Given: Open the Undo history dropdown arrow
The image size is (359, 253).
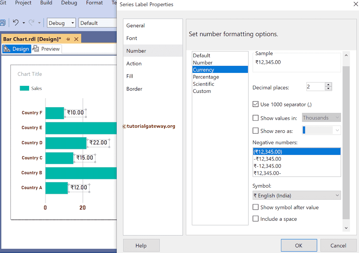Looking at the screenshot, I should point(23,22).
